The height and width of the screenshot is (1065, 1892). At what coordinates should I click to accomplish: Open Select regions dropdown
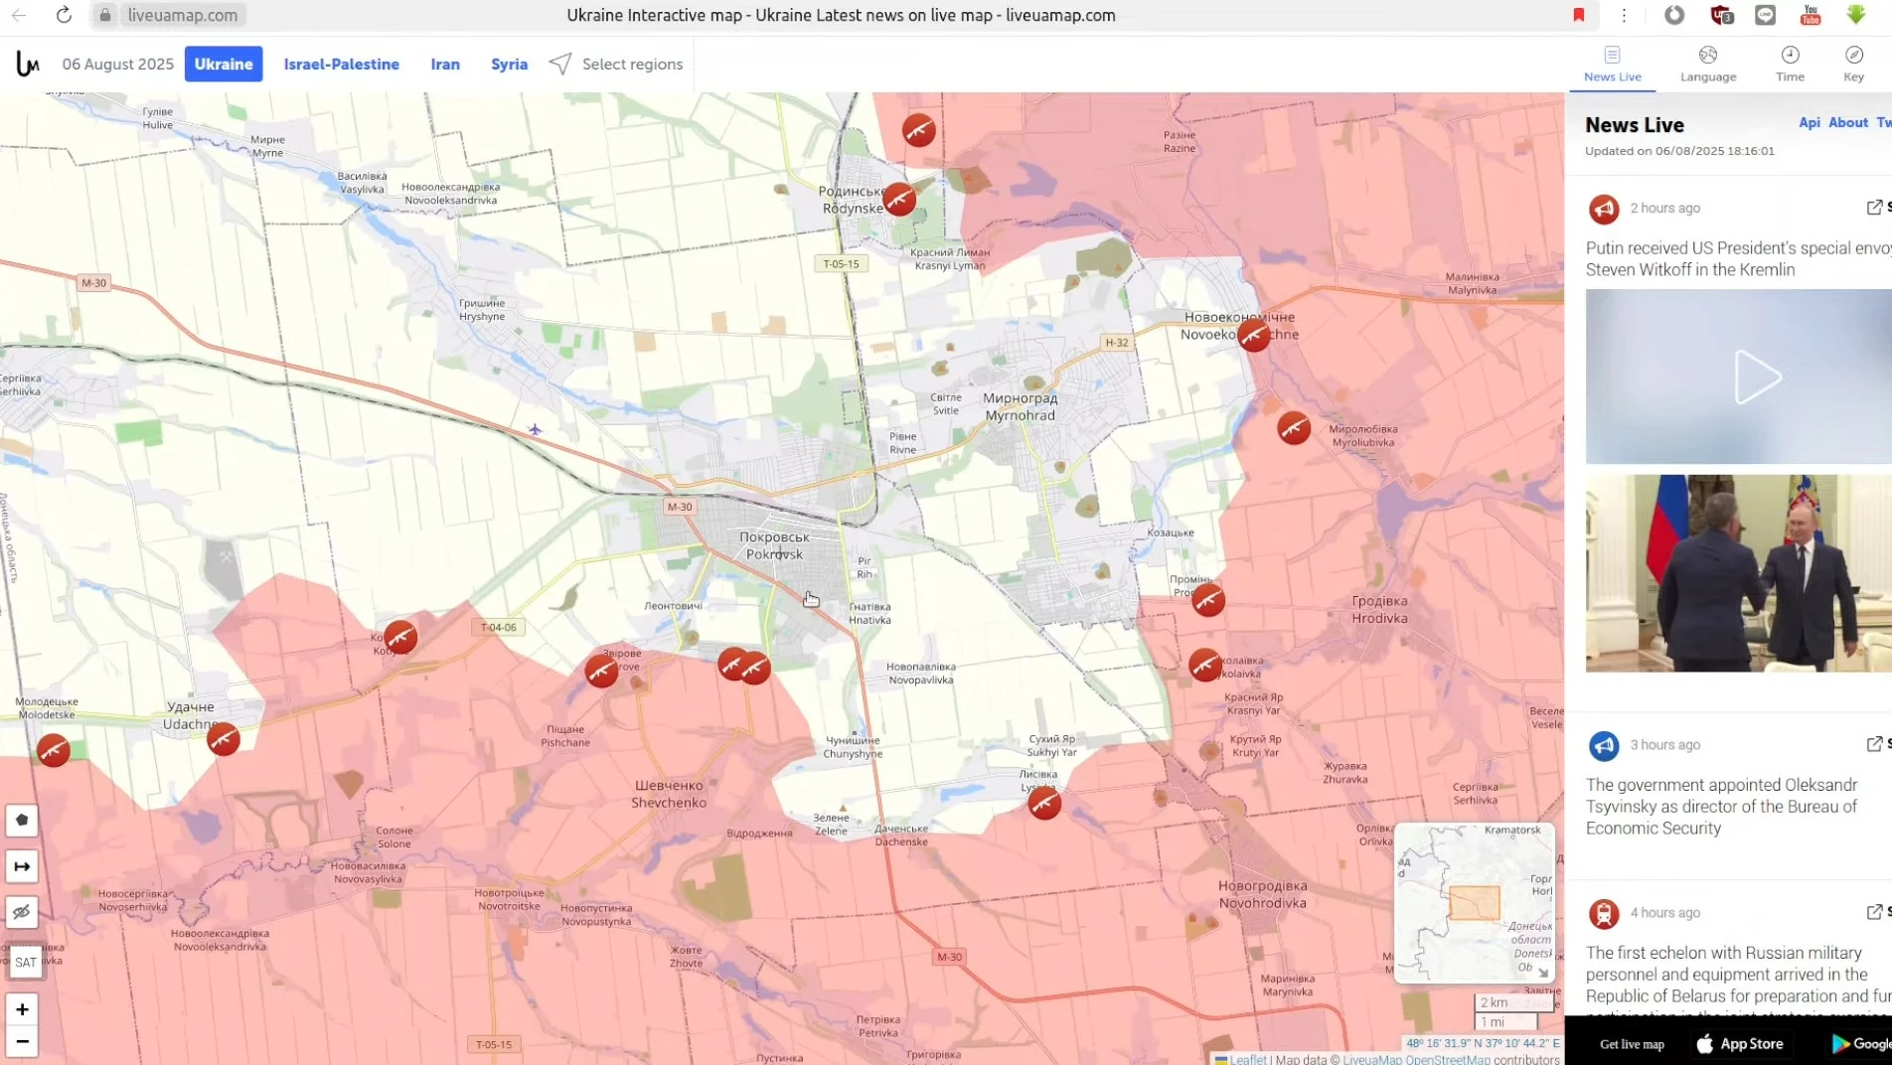(x=616, y=64)
